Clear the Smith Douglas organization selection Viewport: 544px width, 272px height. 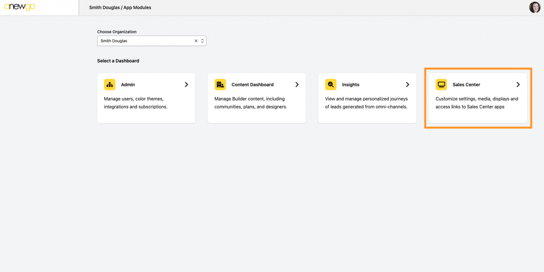pos(196,41)
